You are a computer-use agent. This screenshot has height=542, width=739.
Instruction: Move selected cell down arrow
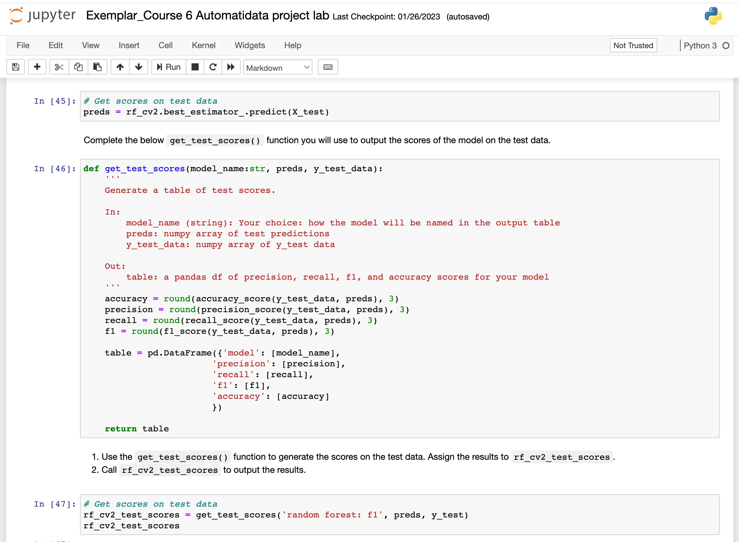pyautogui.click(x=139, y=67)
